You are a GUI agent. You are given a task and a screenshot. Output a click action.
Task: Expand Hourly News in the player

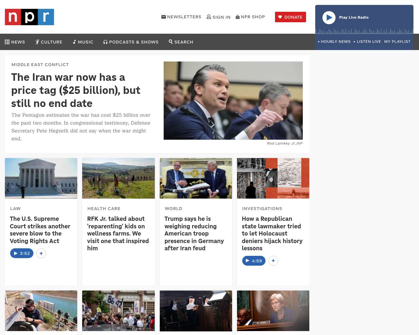(334, 42)
